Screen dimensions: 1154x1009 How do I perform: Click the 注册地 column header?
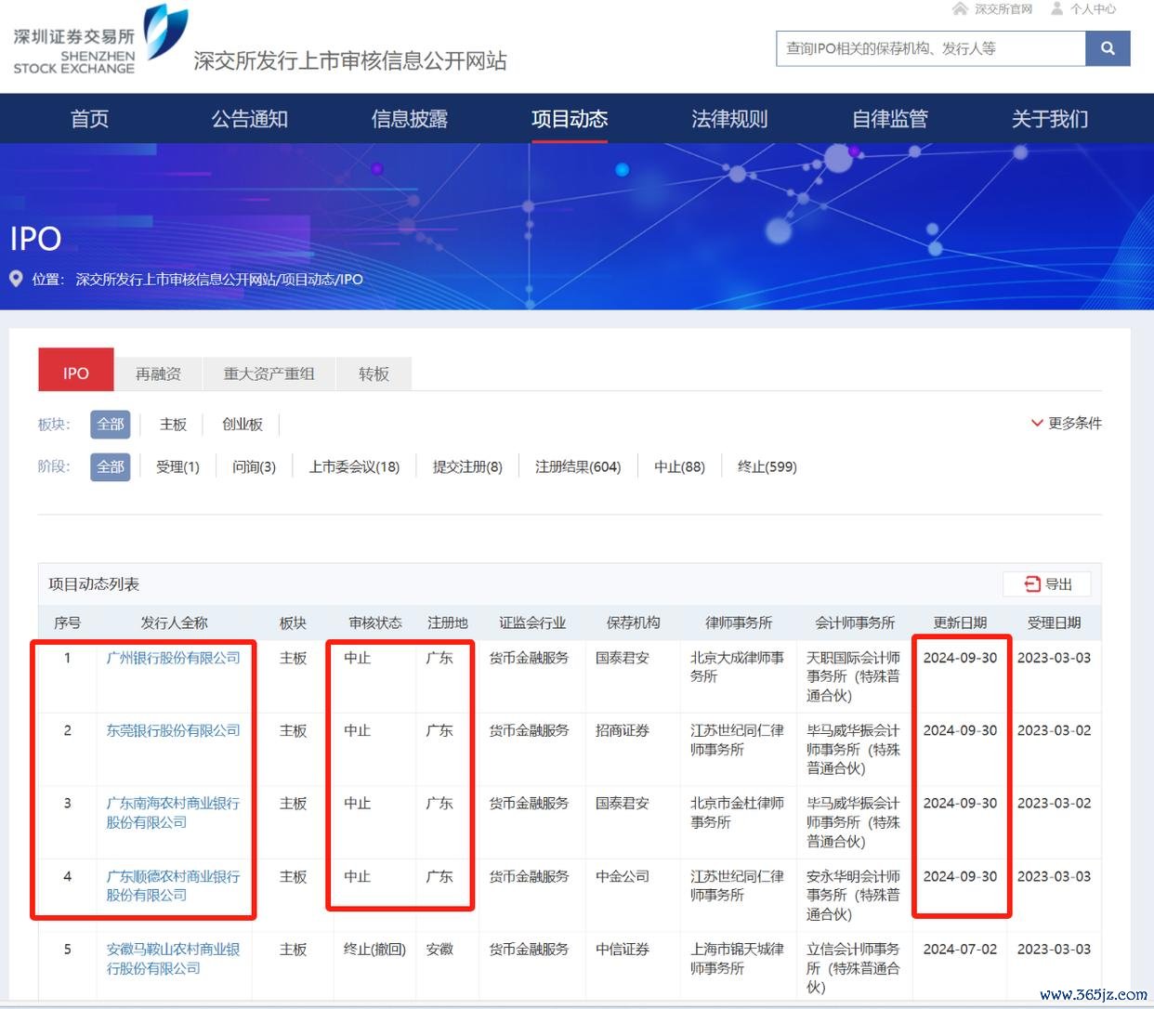(447, 622)
